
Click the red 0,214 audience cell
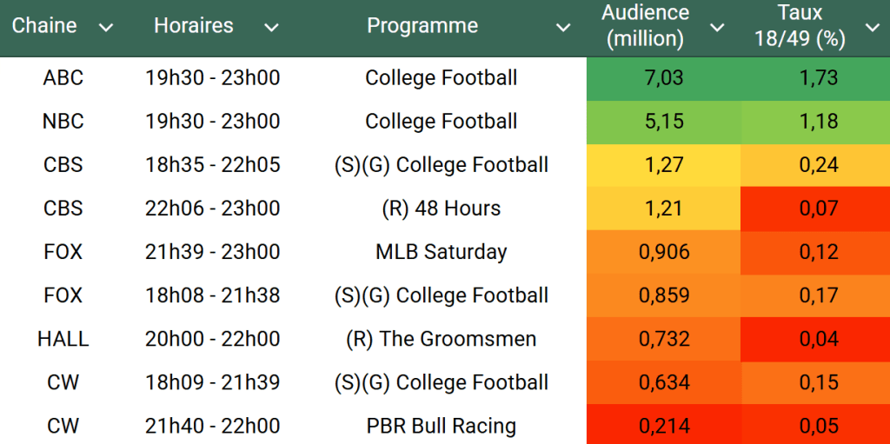tap(664, 426)
